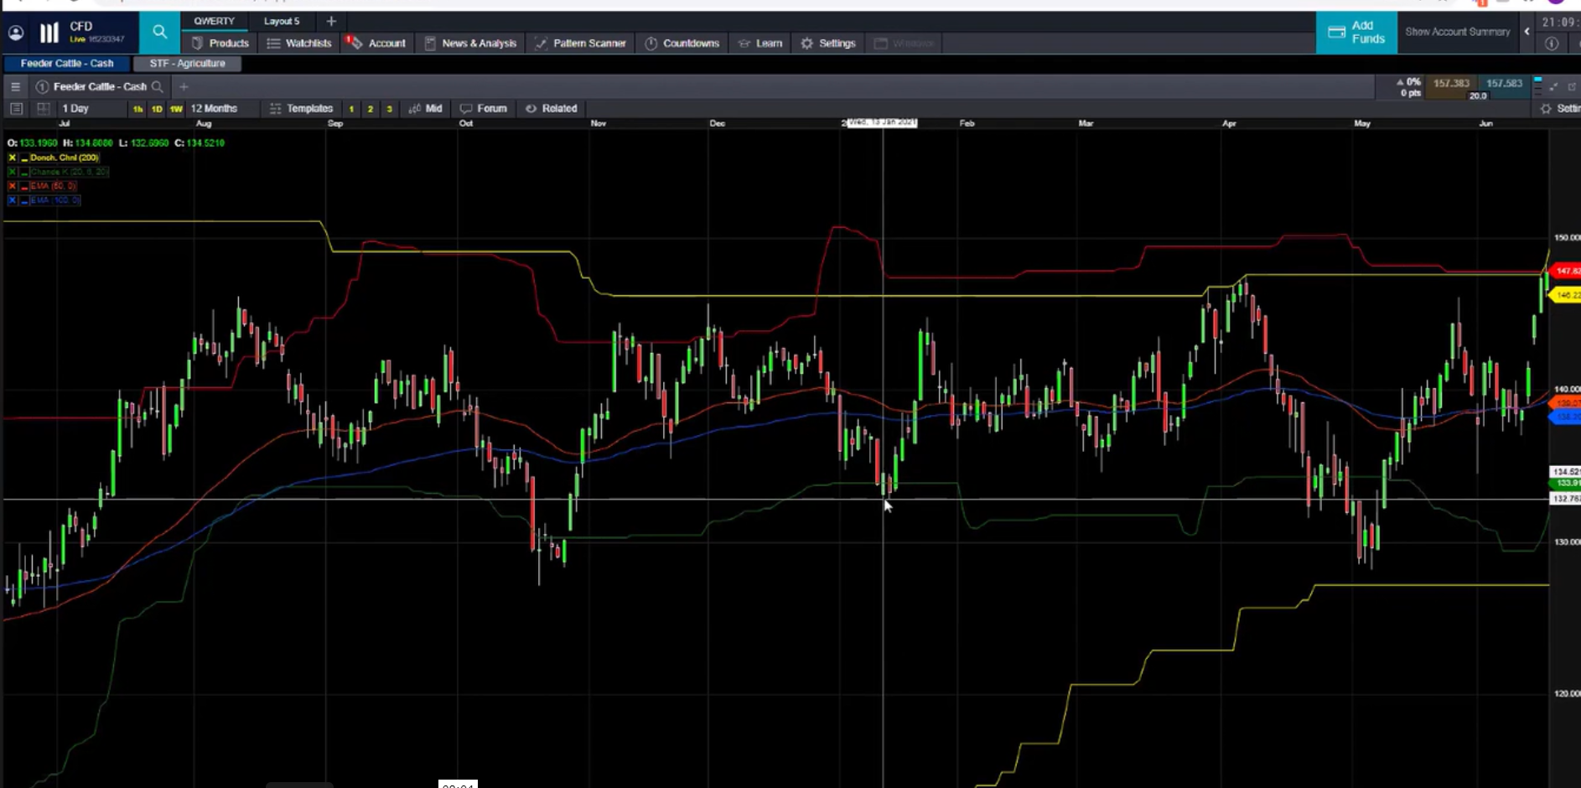The width and height of the screenshot is (1581, 788).
Task: Load chart template 1
Action: [x=351, y=109]
